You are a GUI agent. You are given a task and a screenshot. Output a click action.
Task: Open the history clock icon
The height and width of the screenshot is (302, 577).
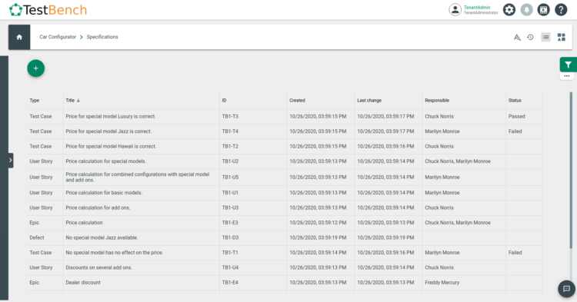530,37
